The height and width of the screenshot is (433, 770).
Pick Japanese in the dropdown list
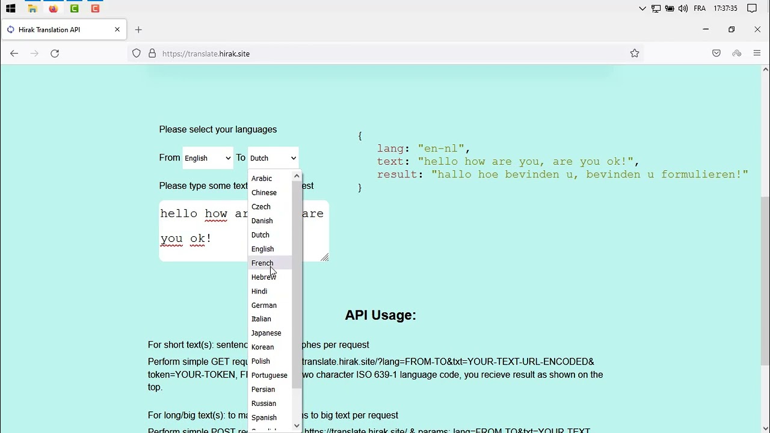click(270, 333)
